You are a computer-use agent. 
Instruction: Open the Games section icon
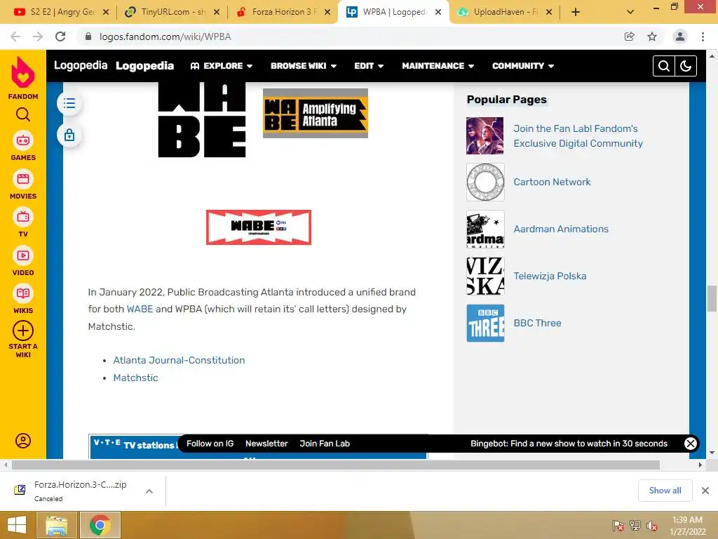click(x=23, y=140)
